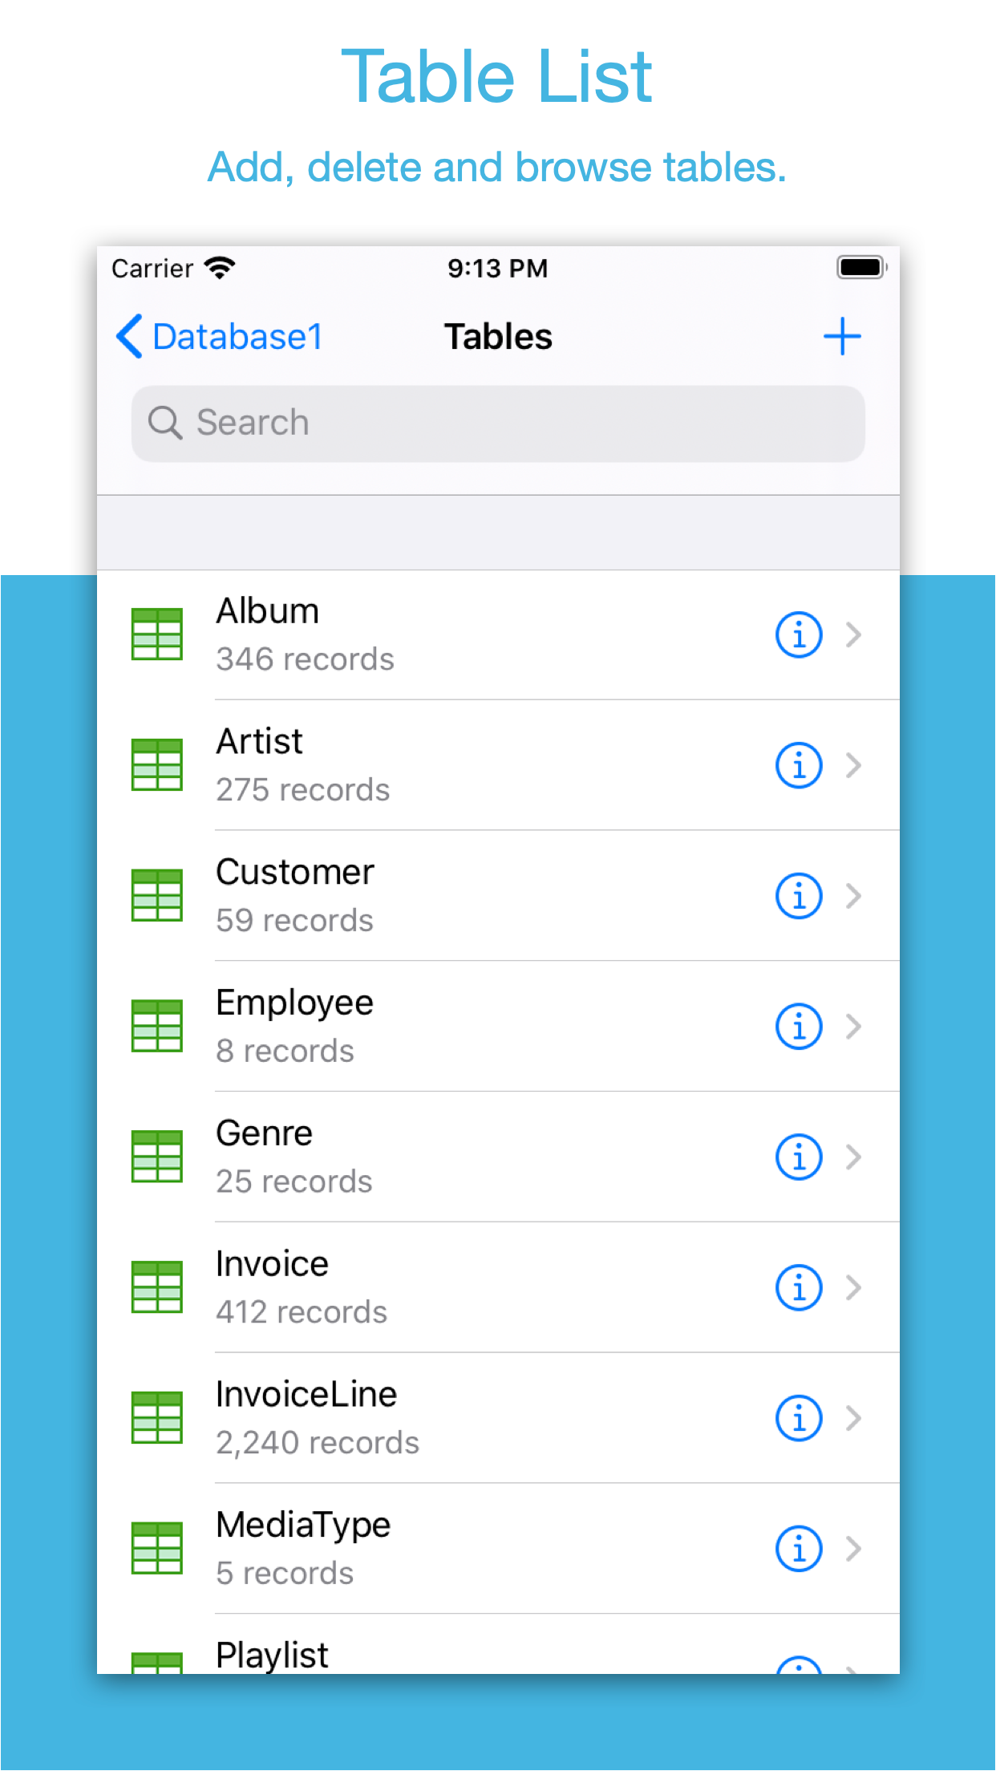
Task: Tap the Genre table icon
Action: pyautogui.click(x=157, y=1157)
